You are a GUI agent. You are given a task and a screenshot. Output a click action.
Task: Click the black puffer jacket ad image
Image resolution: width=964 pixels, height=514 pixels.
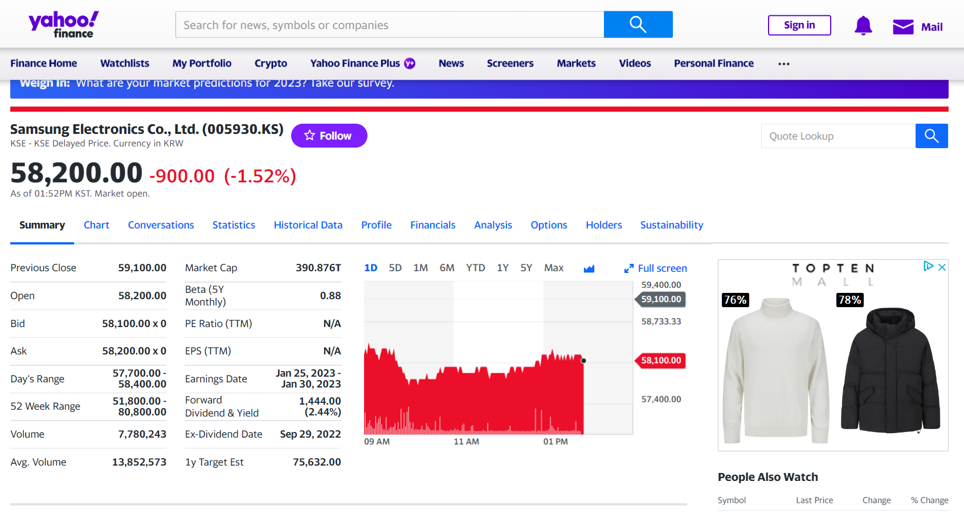891,369
